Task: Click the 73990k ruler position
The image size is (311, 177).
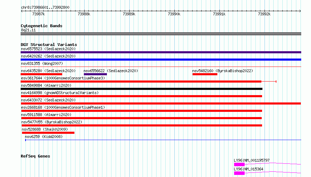Action: (x=174, y=14)
